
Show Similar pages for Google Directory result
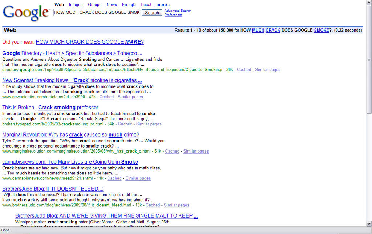pos(268,70)
